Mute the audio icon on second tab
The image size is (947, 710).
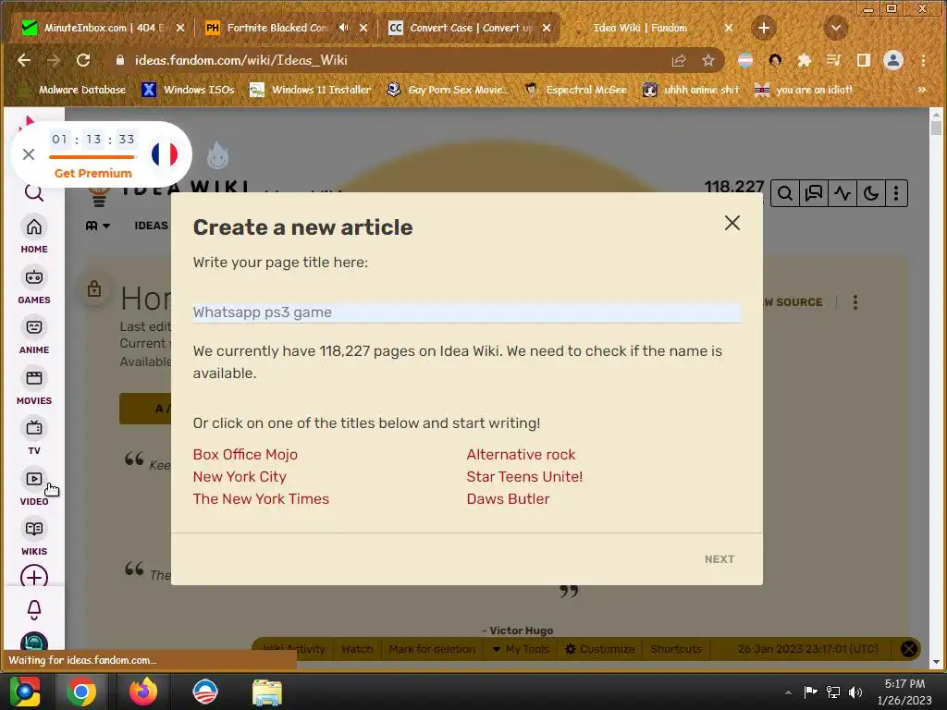(344, 28)
